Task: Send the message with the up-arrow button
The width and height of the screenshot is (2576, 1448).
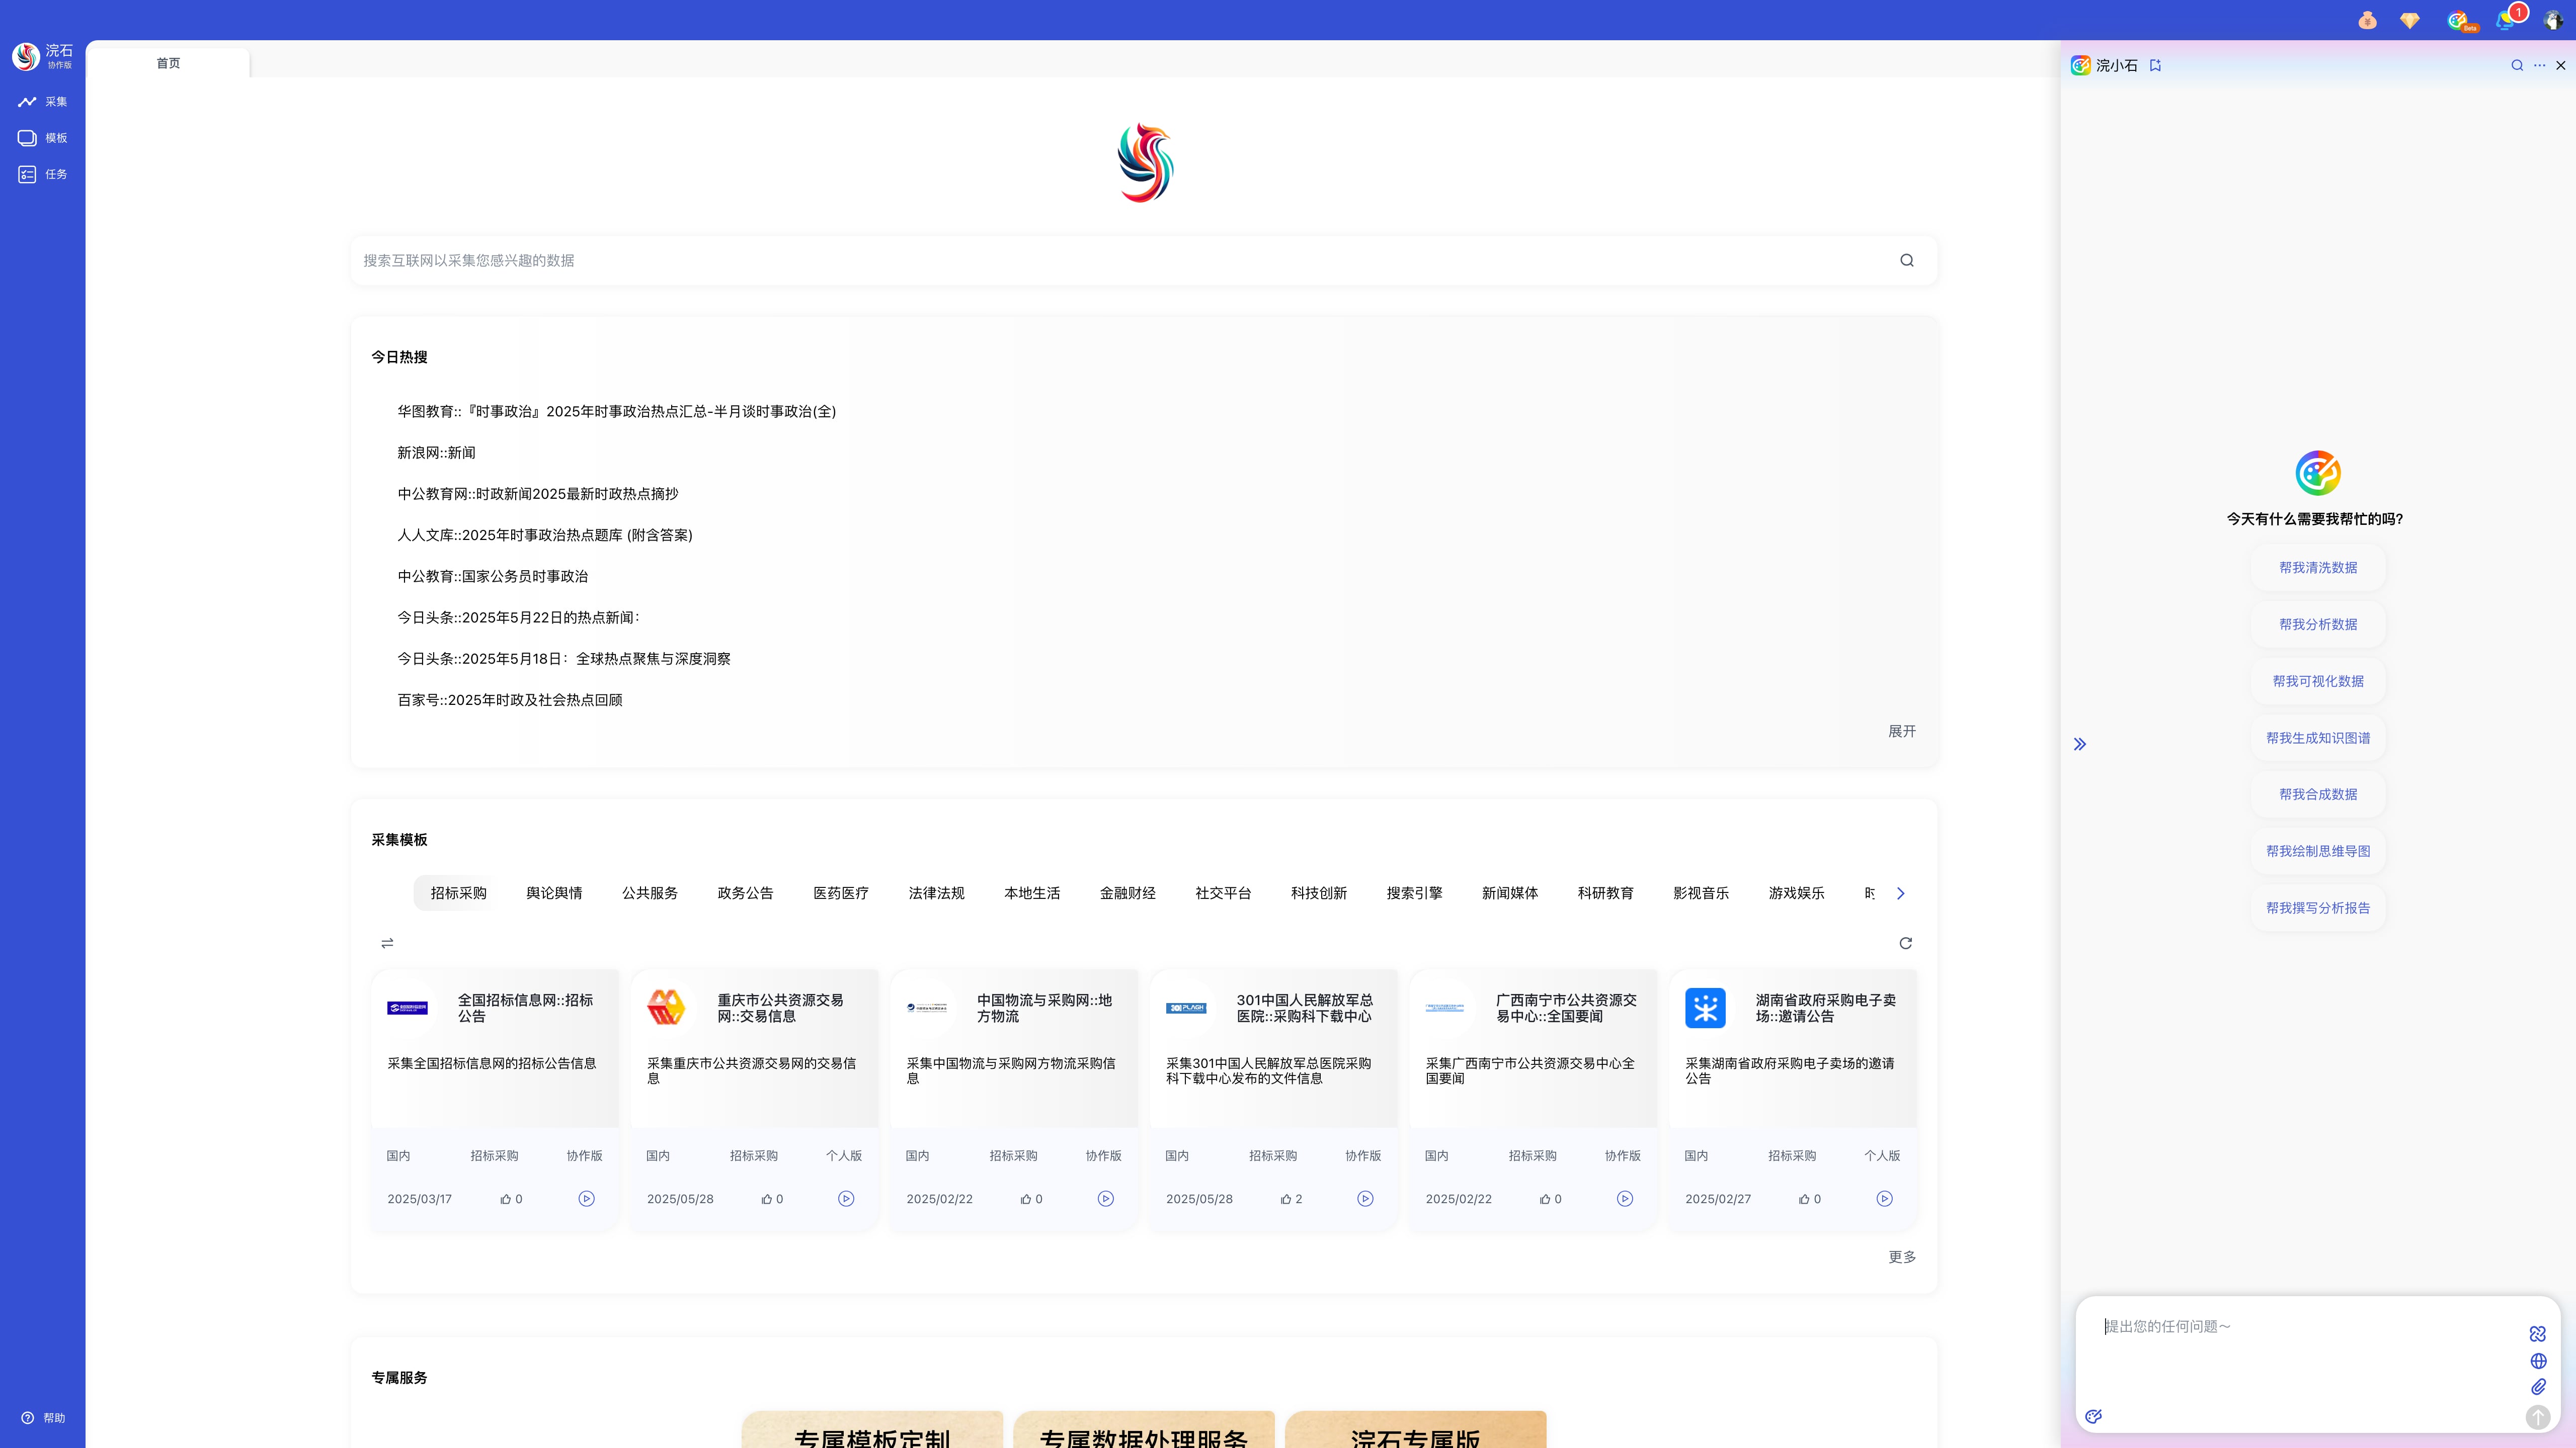Action: [x=2538, y=1417]
